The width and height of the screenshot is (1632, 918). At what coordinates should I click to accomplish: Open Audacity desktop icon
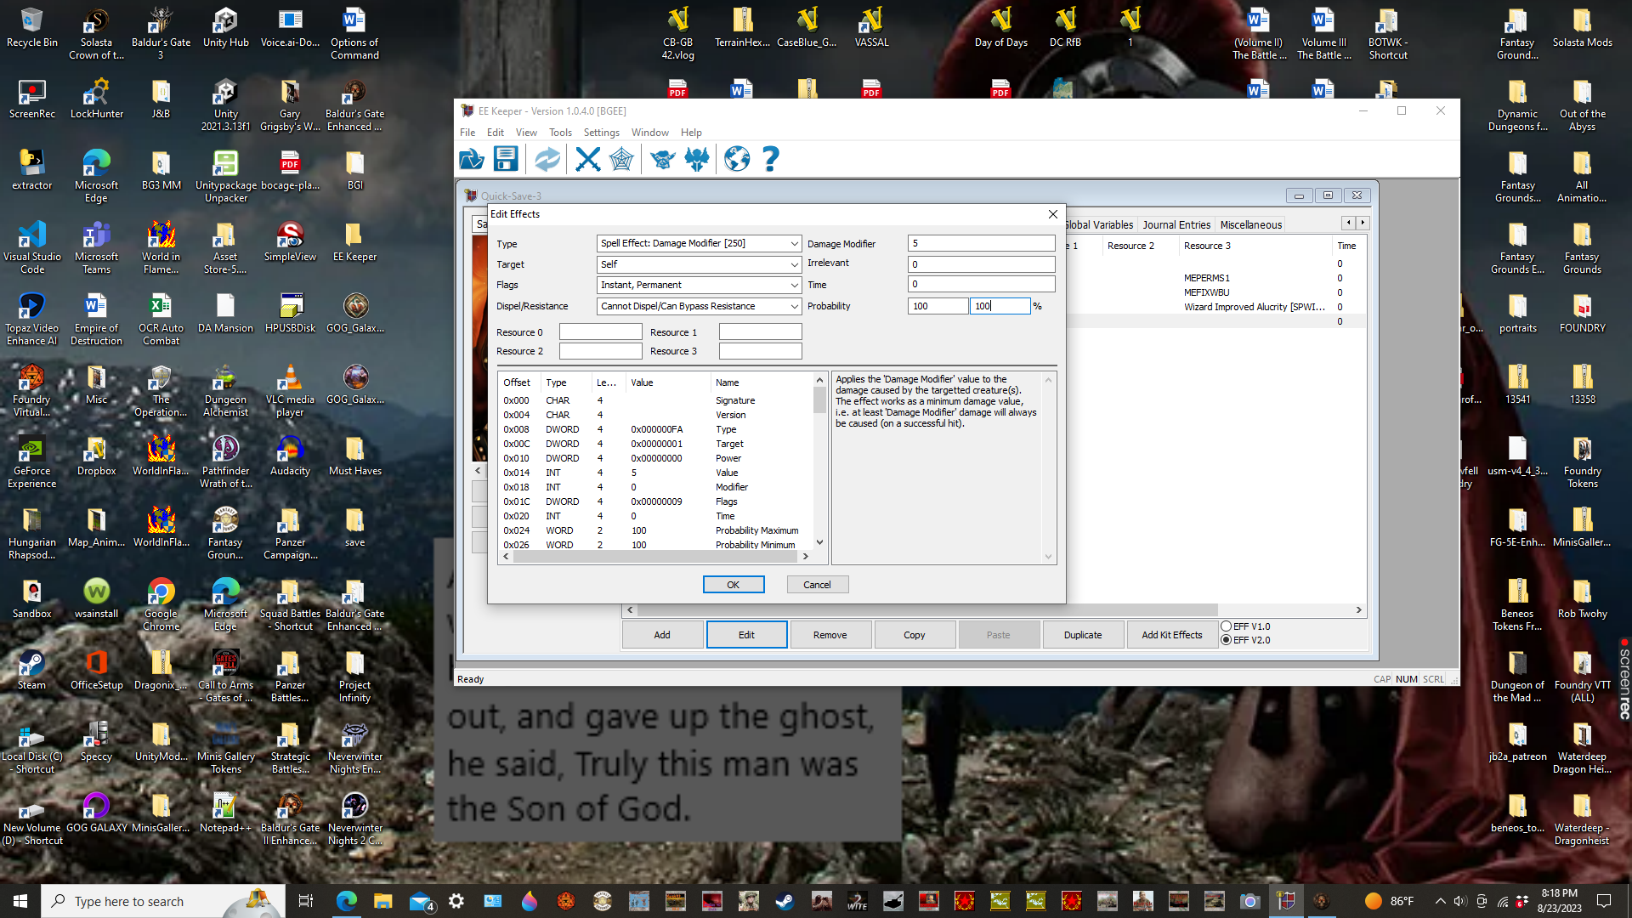(290, 456)
